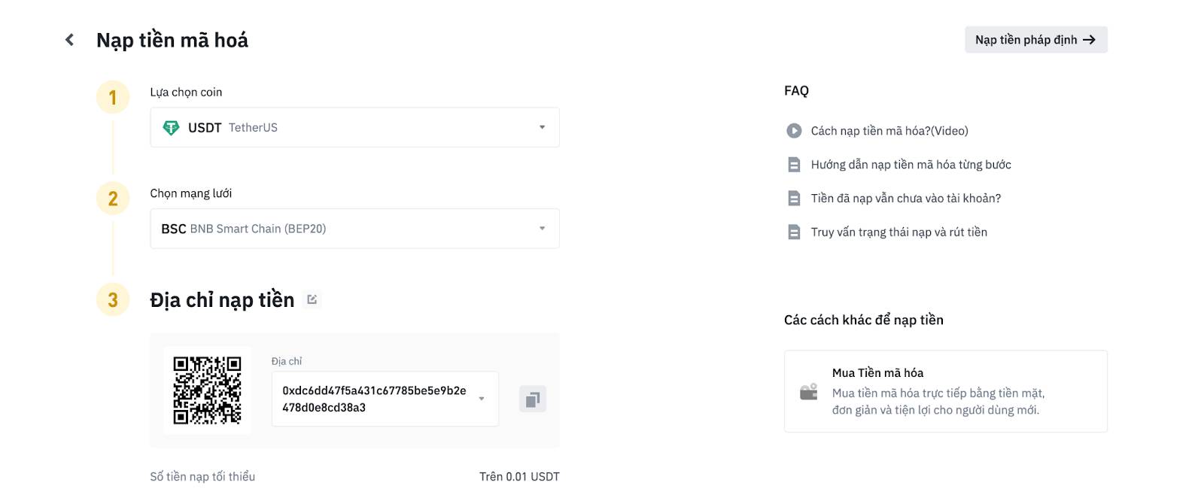Click the deposit address text field
1204x501 pixels.
coord(385,399)
